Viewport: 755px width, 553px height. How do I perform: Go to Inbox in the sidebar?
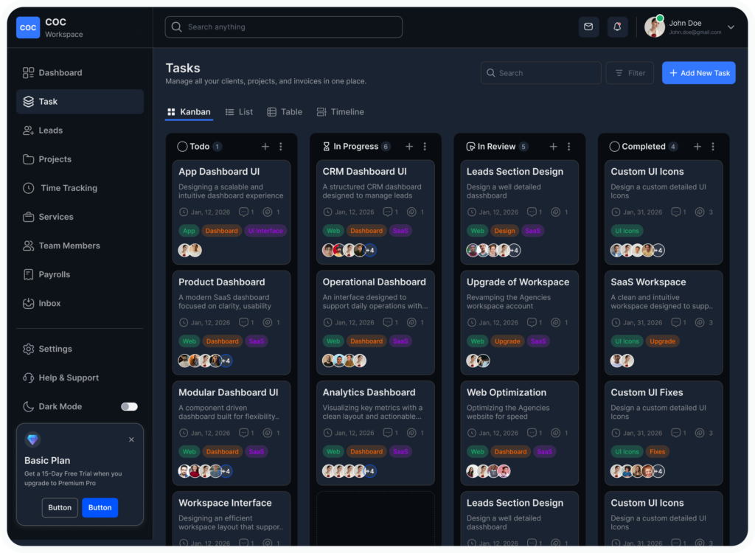[49, 303]
